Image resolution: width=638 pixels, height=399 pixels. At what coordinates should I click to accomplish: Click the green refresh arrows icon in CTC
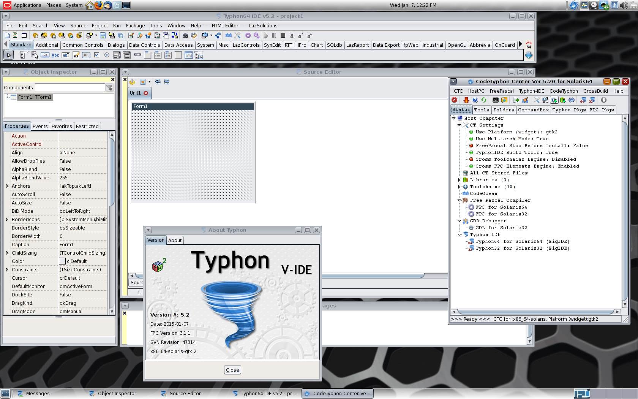[484, 100]
